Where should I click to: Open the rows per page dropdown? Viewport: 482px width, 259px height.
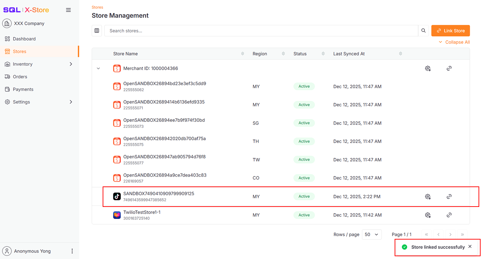coord(371,234)
